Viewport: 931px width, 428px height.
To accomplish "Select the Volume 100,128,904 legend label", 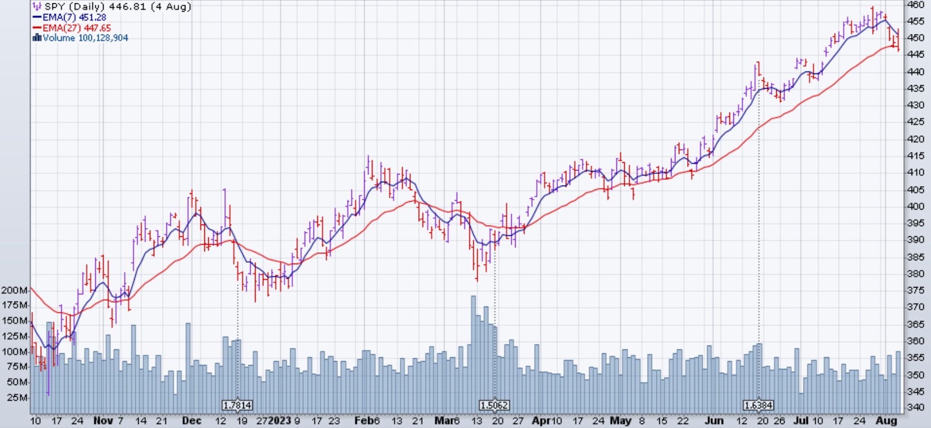I will click(x=85, y=38).
